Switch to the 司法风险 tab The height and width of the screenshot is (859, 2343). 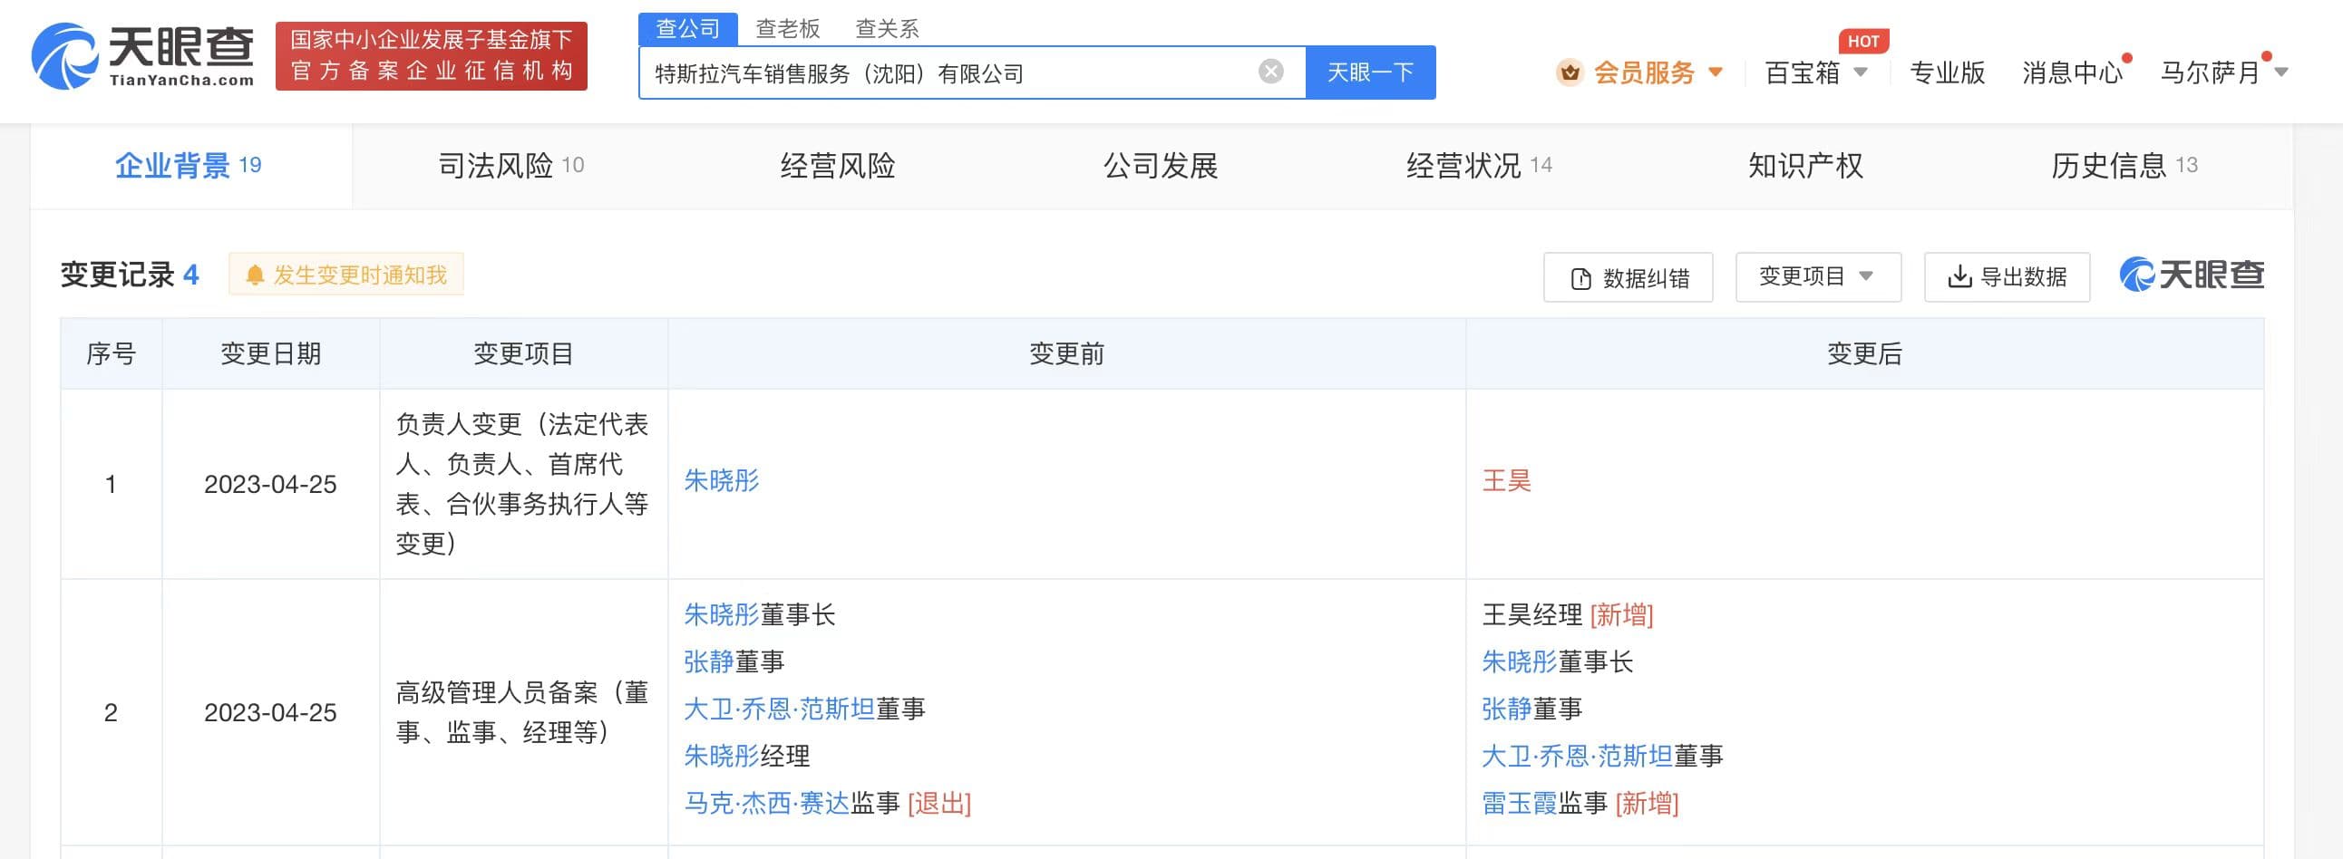pos(511,166)
